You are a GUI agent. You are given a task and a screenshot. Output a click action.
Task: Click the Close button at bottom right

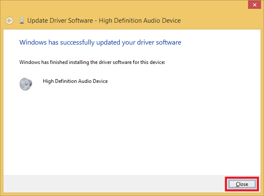tap(242, 184)
